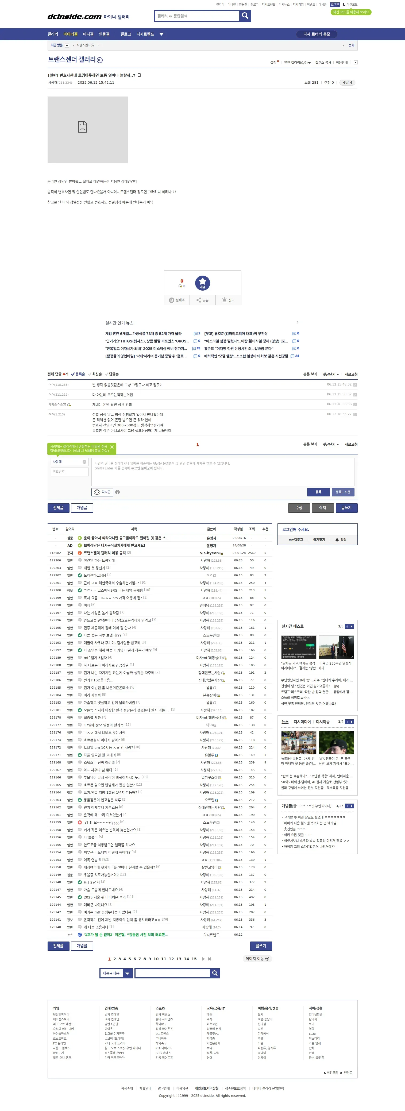405x1111 pixels.
Task: Go to next 개념글 widget page
Action: point(352,806)
